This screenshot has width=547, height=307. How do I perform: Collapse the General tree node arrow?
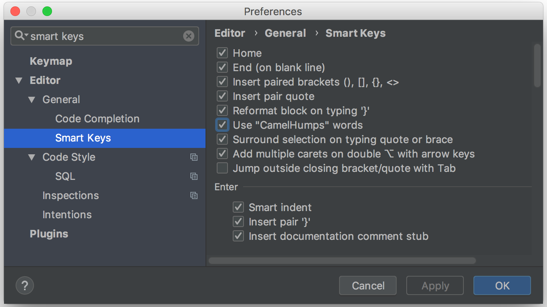(x=32, y=100)
